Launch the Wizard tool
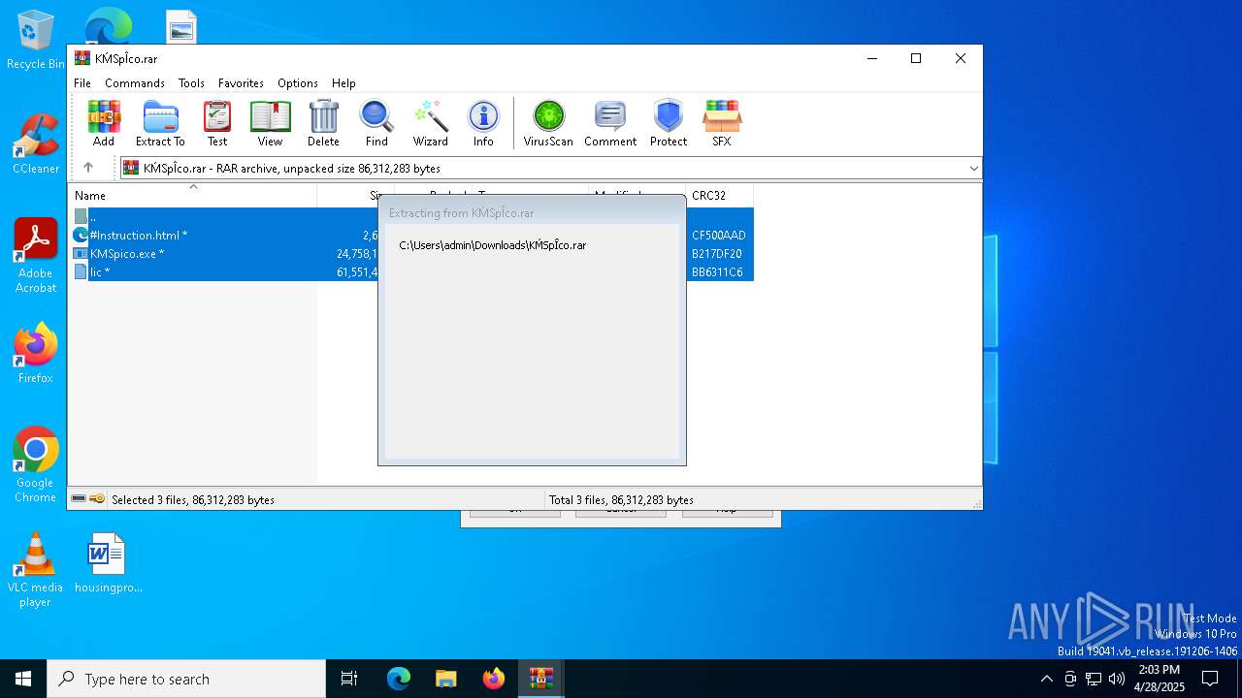1242x698 pixels. point(430,123)
